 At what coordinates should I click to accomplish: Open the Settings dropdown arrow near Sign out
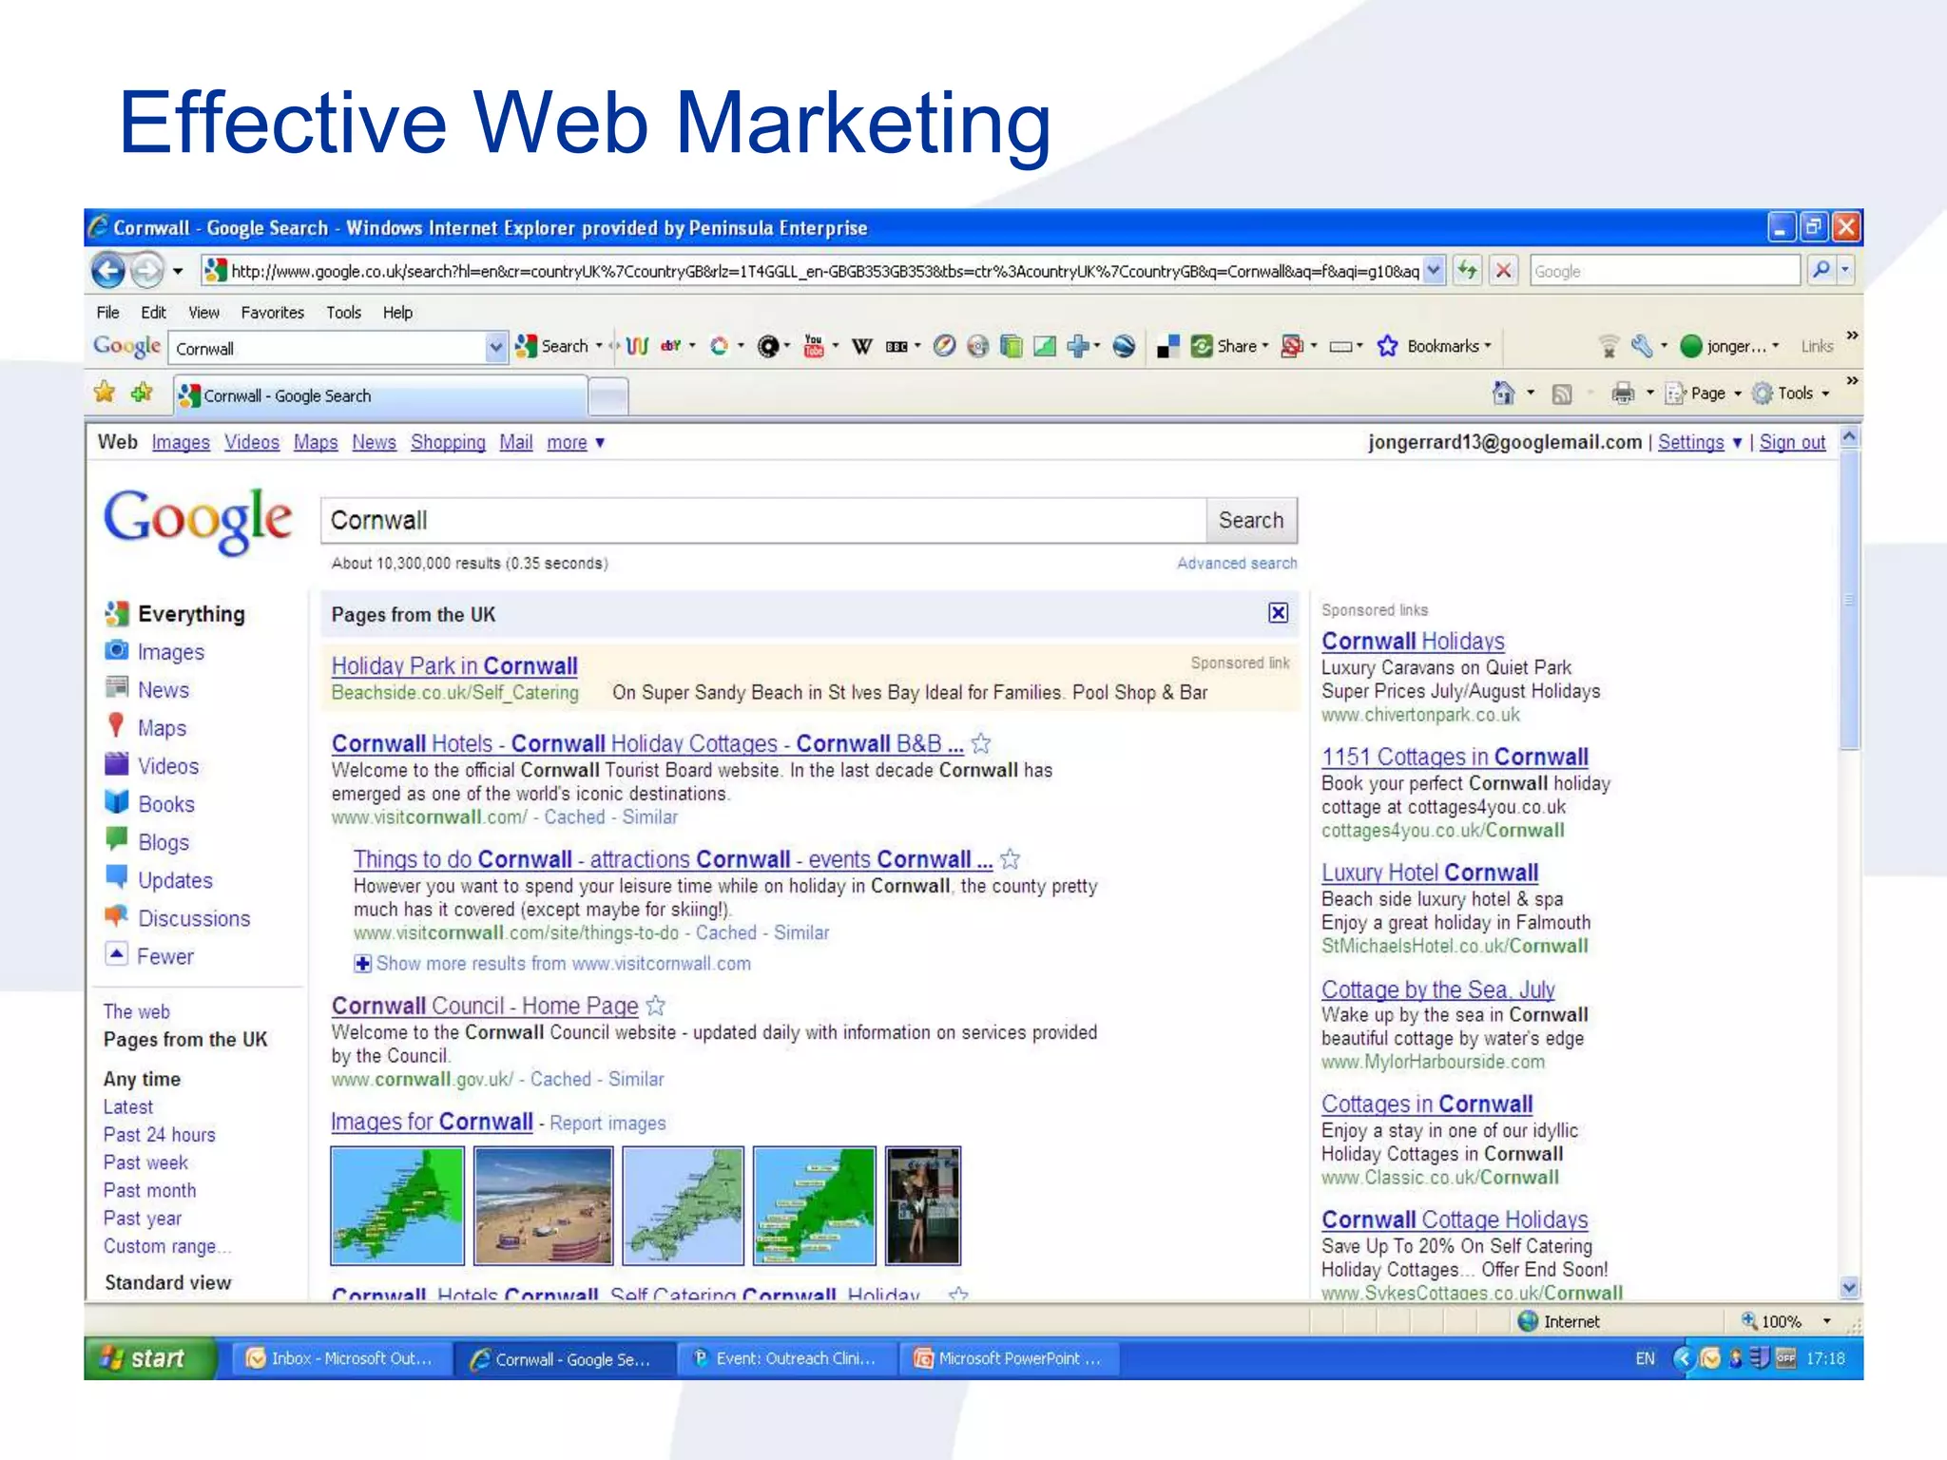pyautogui.click(x=1737, y=443)
